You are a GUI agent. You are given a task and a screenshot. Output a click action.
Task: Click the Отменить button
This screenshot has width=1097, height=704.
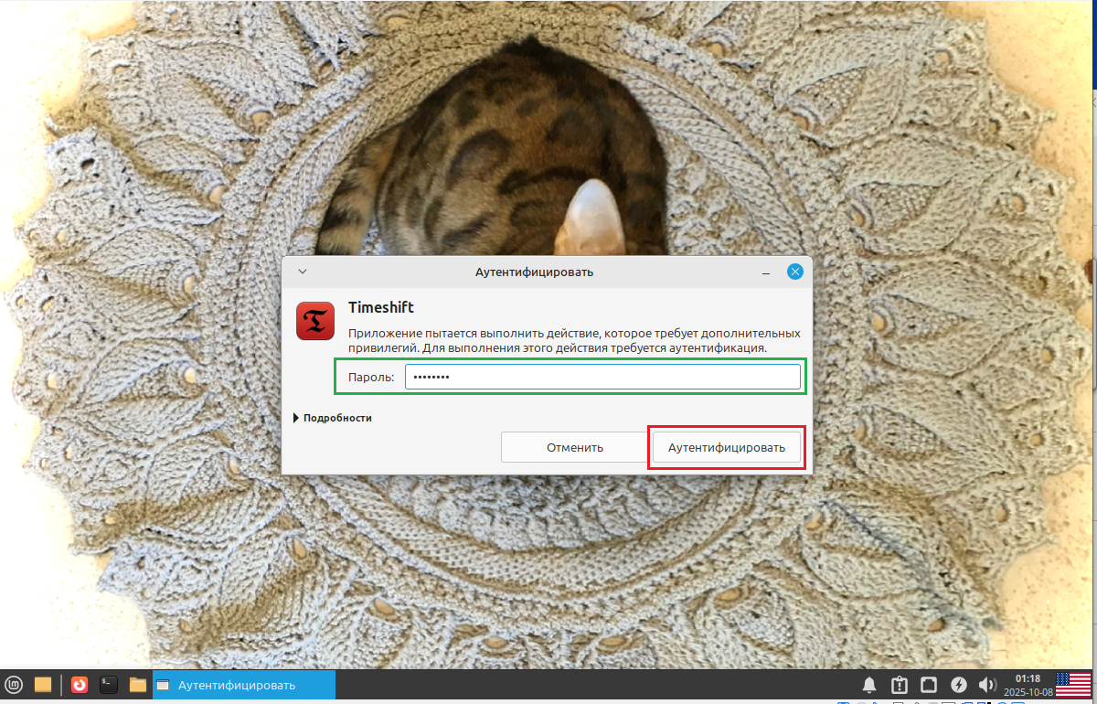(574, 448)
